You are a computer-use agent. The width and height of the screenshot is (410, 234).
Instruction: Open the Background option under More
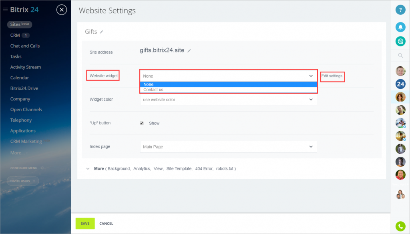pos(119,169)
